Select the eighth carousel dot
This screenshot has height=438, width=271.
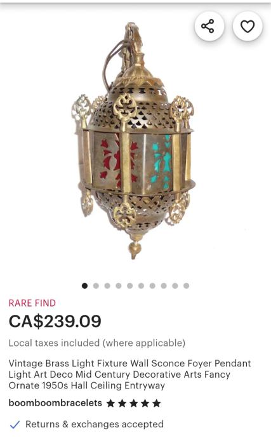pos(164,286)
